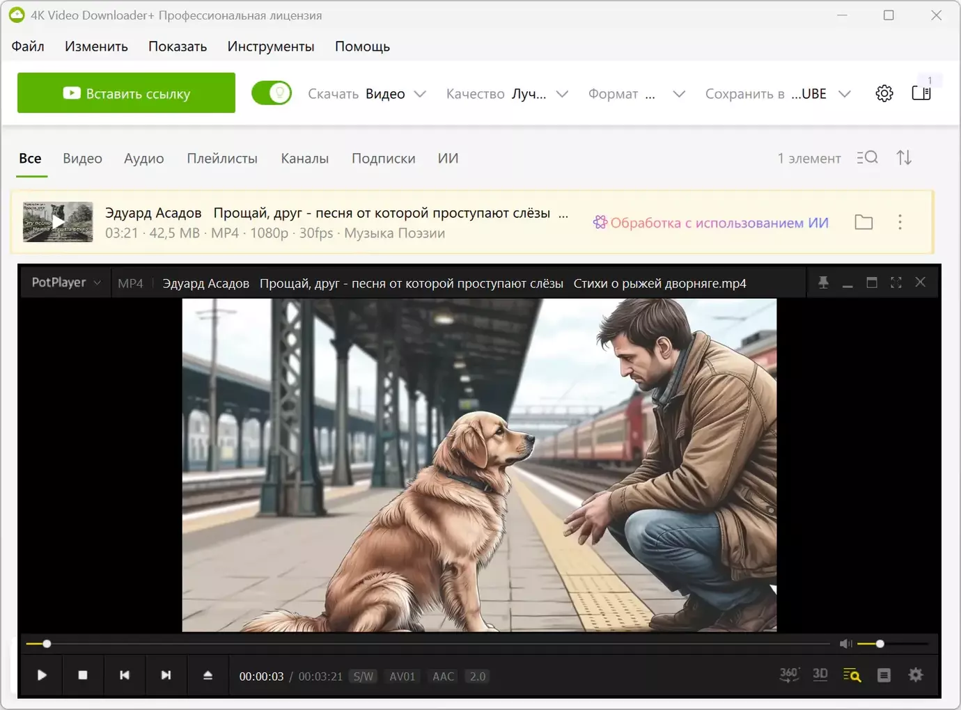The image size is (961, 710).
Task: Toggle 360 degree video mode
Action: pyautogui.click(x=789, y=674)
